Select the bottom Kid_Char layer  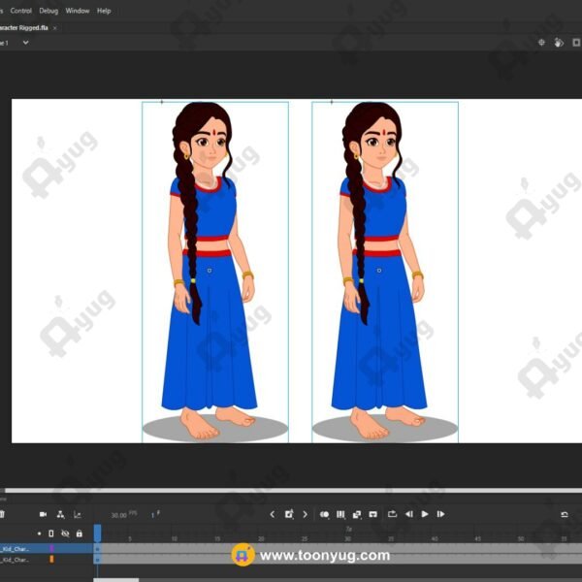[x=47, y=560]
